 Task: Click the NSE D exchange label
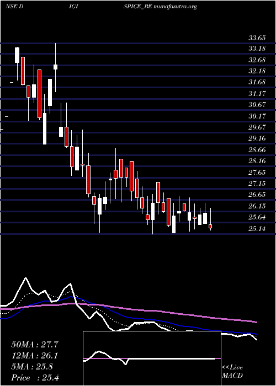pyautogui.click(x=14, y=7)
